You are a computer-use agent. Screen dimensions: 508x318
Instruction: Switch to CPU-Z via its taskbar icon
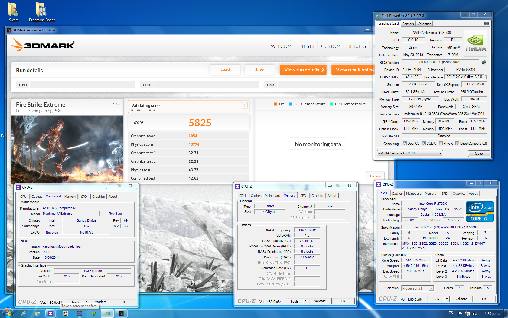point(50,313)
